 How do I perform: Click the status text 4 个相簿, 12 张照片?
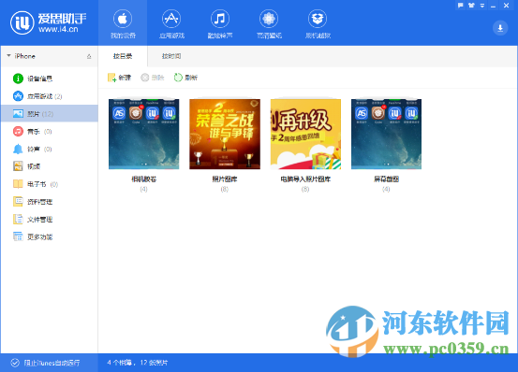(137, 363)
